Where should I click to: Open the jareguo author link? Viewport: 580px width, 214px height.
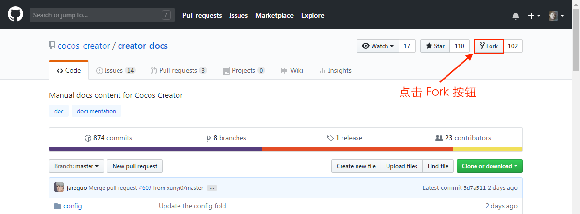coord(76,188)
